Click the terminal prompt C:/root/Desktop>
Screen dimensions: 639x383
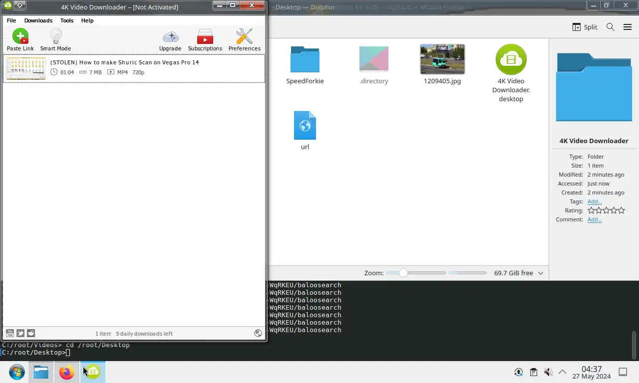pyautogui.click(x=33, y=353)
